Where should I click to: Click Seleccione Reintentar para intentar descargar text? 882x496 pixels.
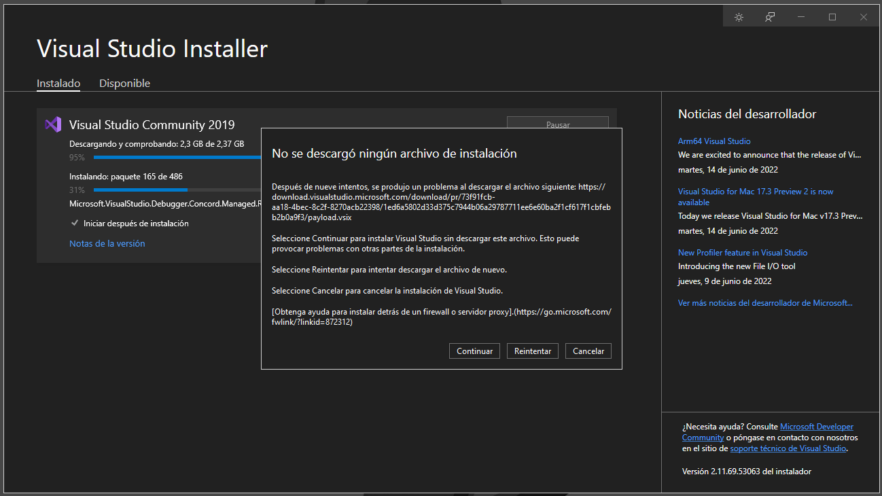389,270
